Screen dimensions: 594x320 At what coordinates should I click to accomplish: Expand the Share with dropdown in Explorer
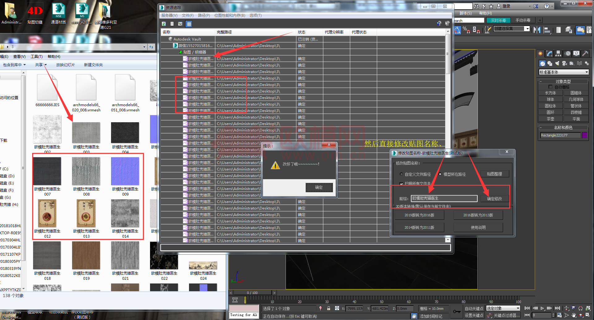click(x=41, y=65)
